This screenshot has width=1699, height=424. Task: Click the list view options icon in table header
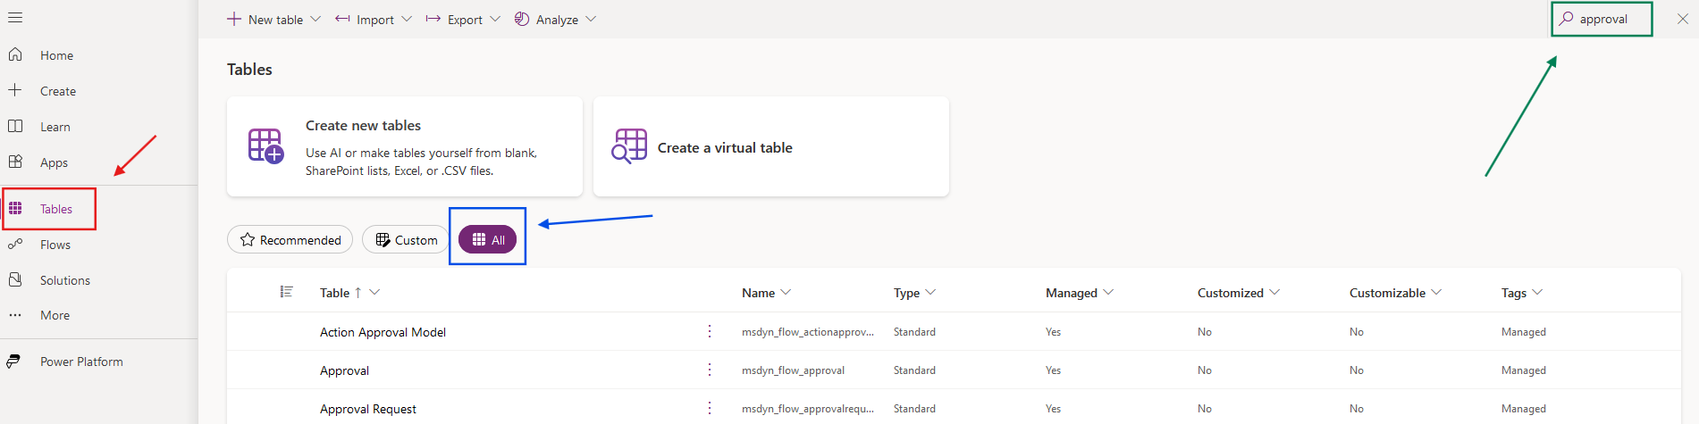click(286, 292)
